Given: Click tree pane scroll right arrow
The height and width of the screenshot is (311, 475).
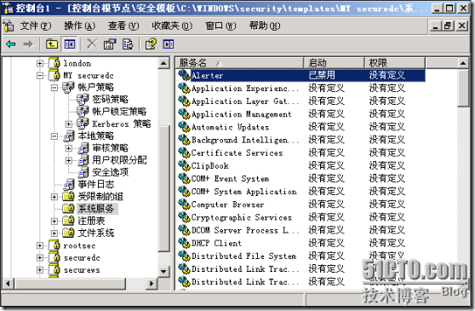Looking at the screenshot, I should 152,284.
